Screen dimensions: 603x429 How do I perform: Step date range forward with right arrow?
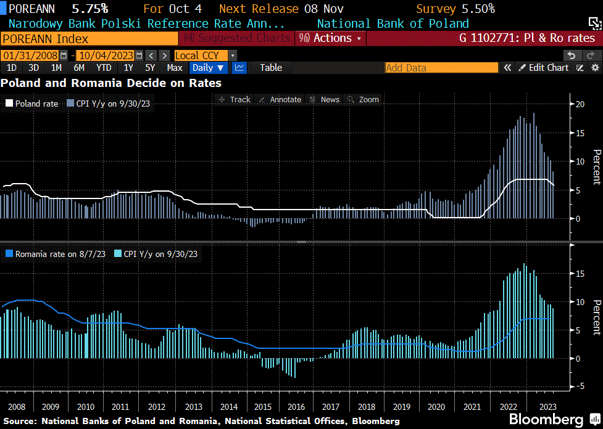(165, 55)
